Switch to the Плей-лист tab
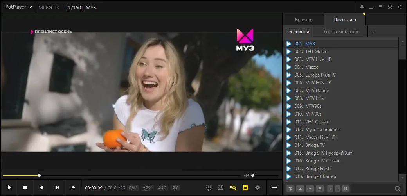This screenshot has width=407, height=196. [x=345, y=20]
